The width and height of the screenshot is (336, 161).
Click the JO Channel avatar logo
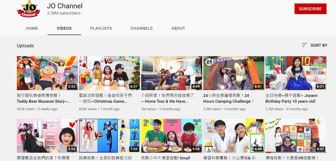(x=28, y=9)
